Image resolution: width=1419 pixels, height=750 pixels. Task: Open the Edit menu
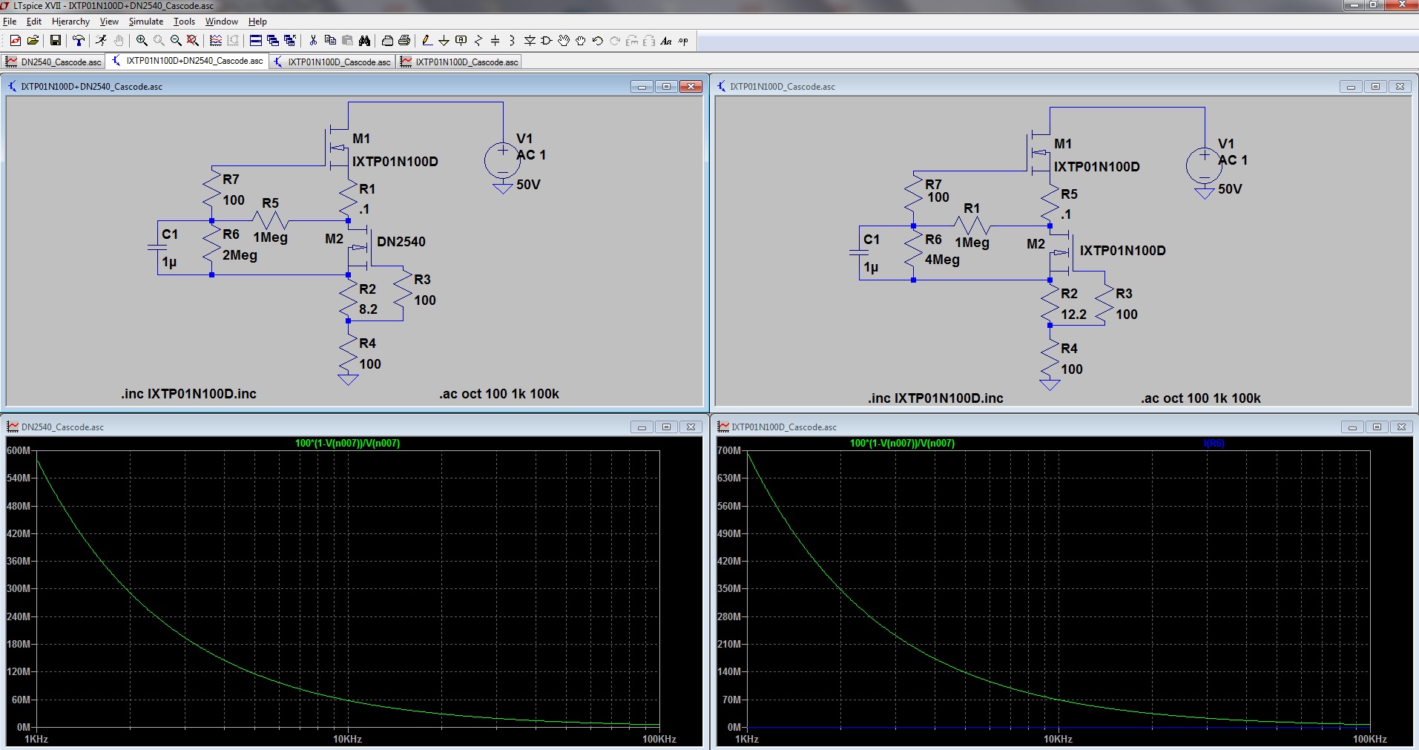34,22
